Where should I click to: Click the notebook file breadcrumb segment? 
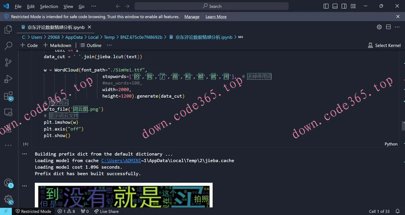(x=201, y=37)
